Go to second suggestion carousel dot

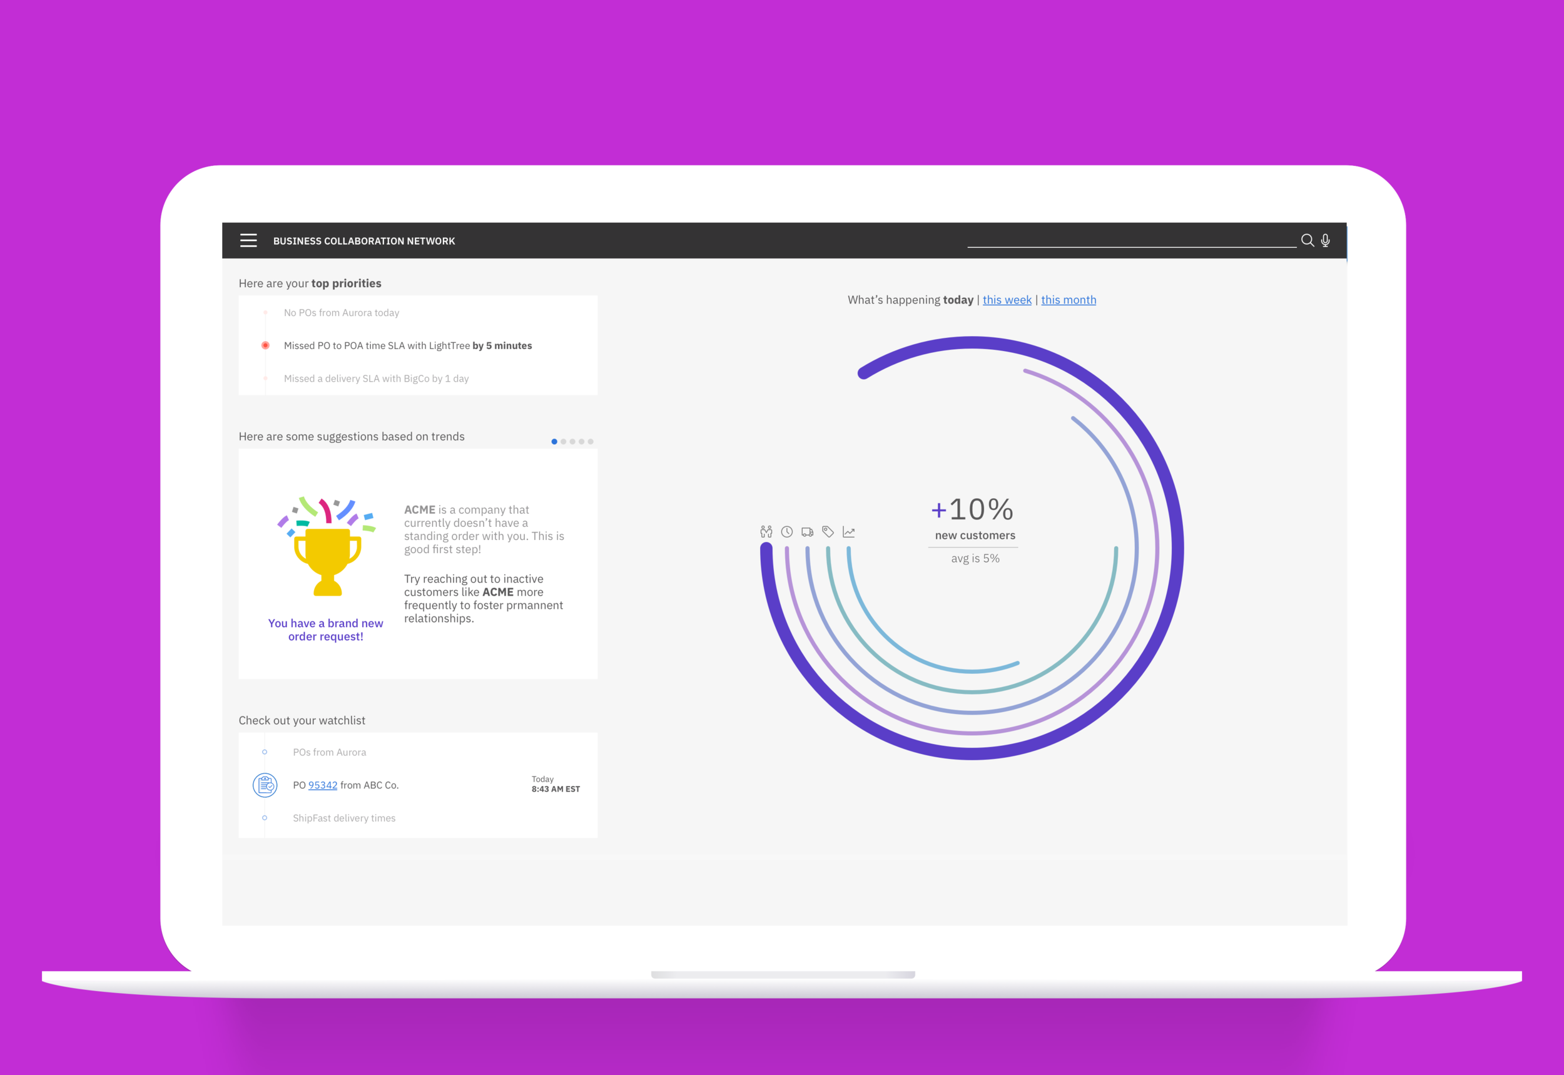564,442
